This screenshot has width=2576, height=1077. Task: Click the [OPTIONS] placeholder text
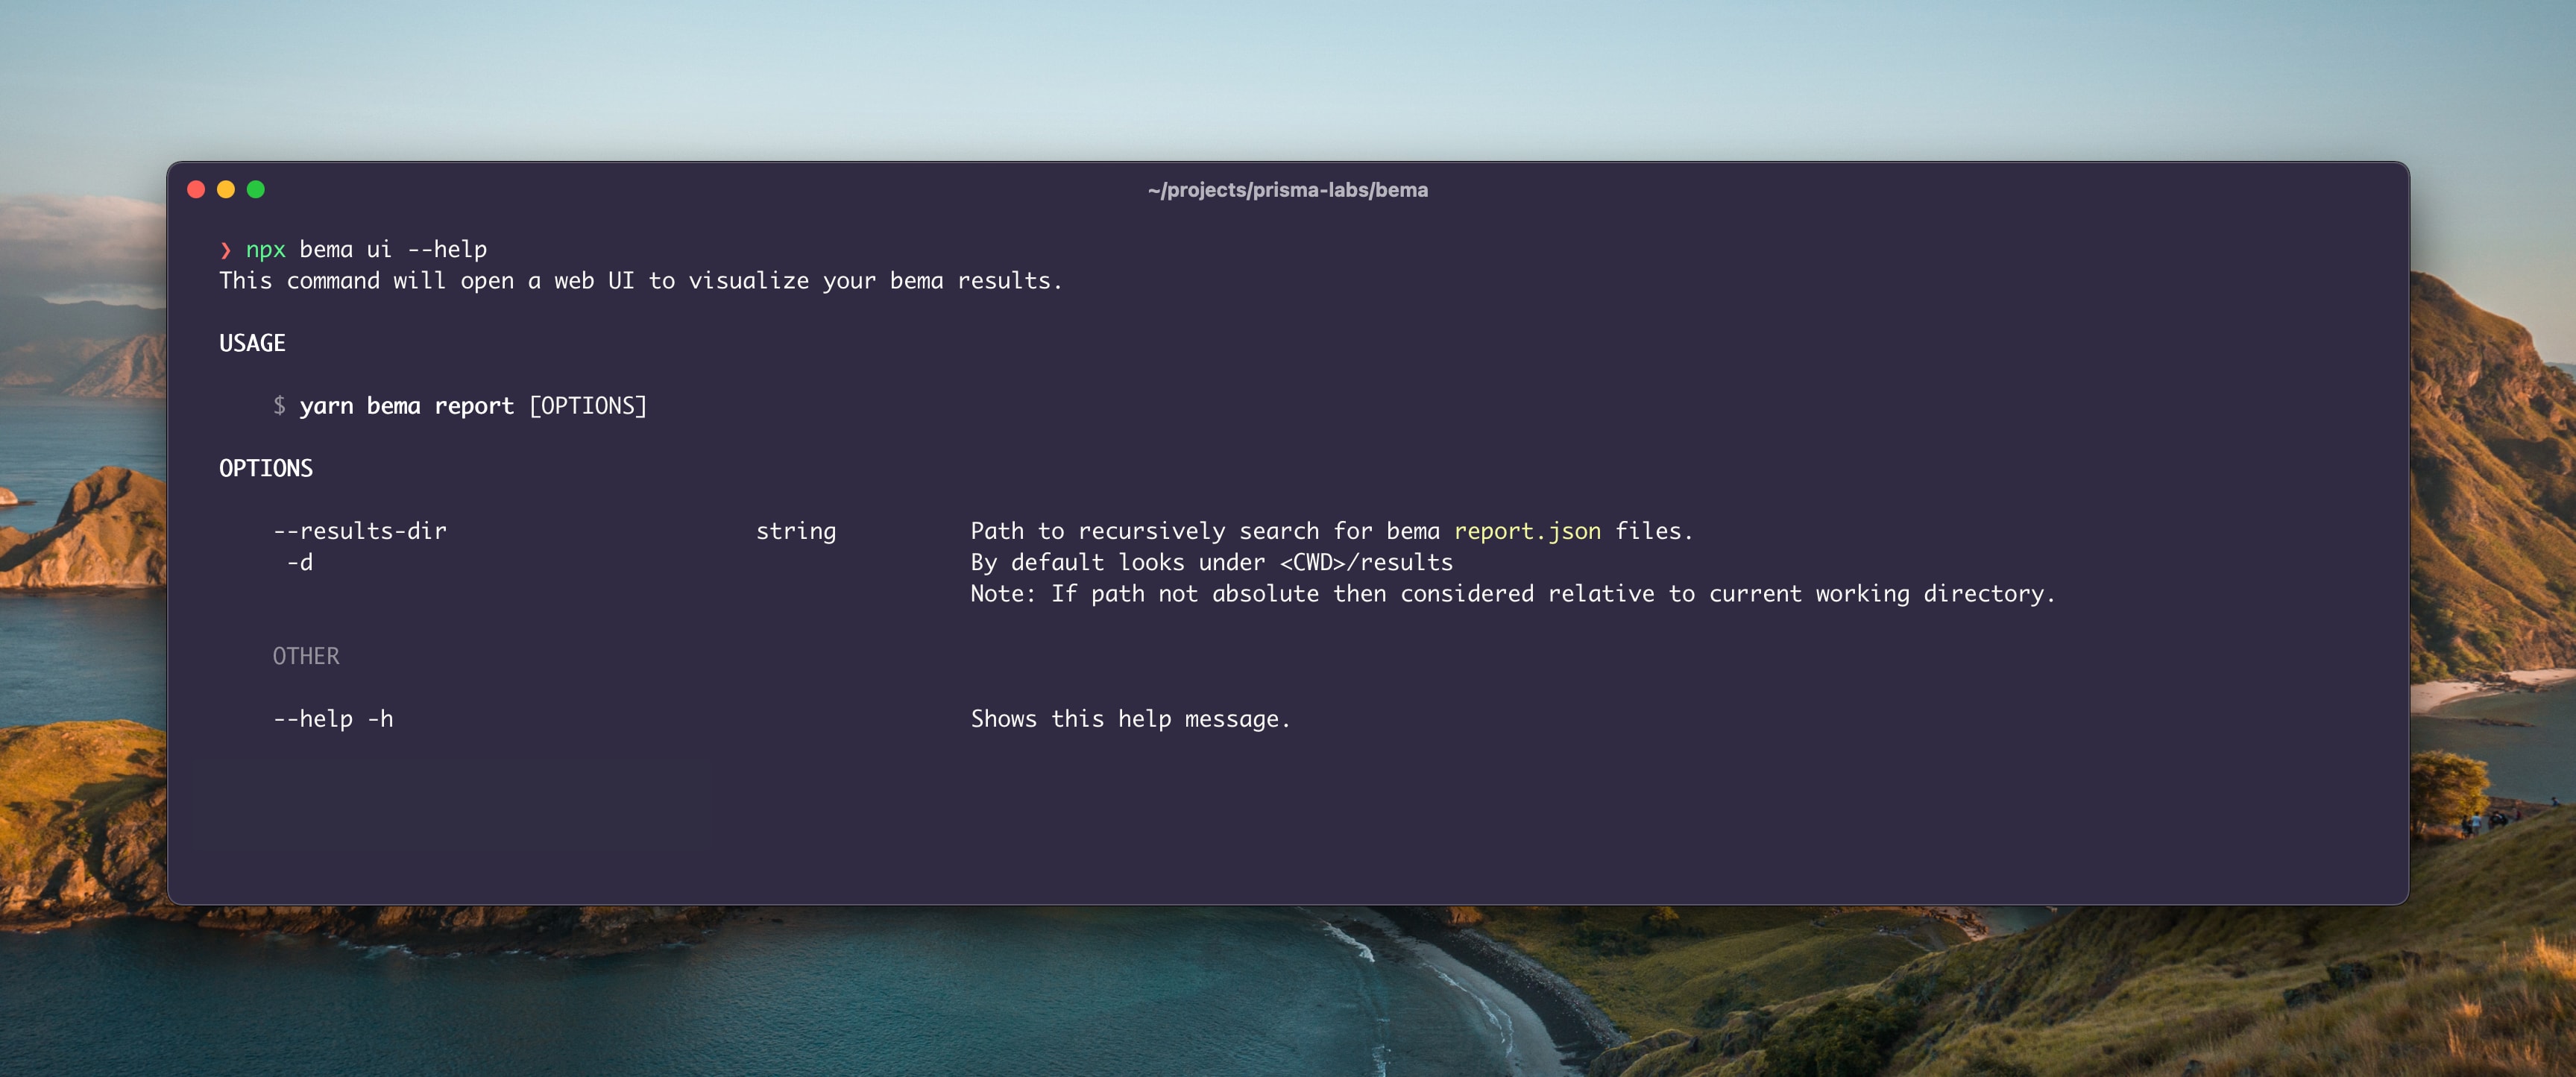tap(588, 406)
